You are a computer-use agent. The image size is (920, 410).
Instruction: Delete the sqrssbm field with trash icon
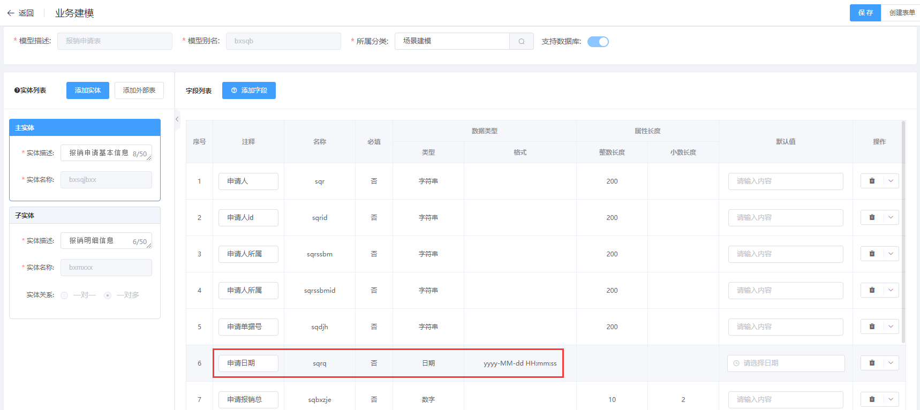(872, 254)
